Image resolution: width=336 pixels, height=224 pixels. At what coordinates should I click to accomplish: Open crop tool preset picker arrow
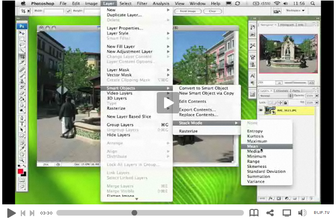coord(29,11)
